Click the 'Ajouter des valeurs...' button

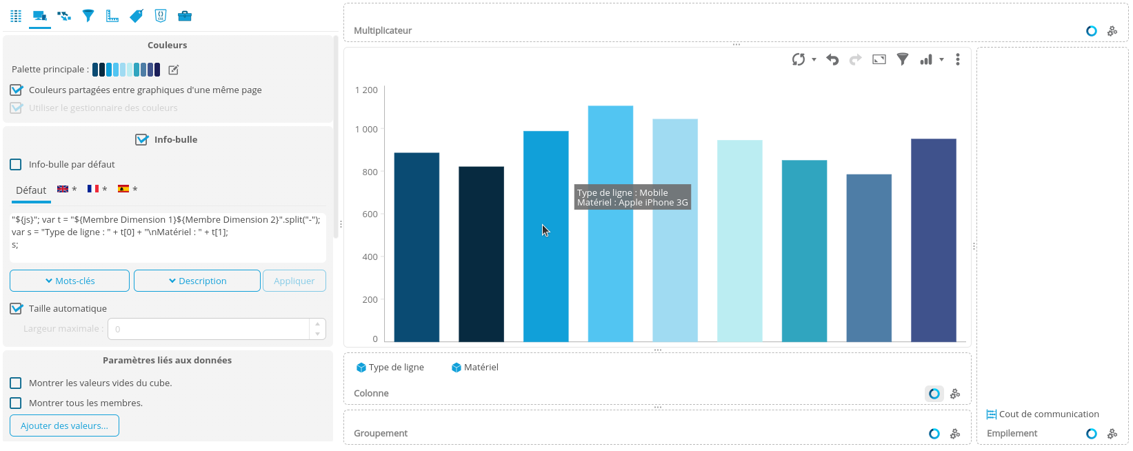click(x=64, y=426)
